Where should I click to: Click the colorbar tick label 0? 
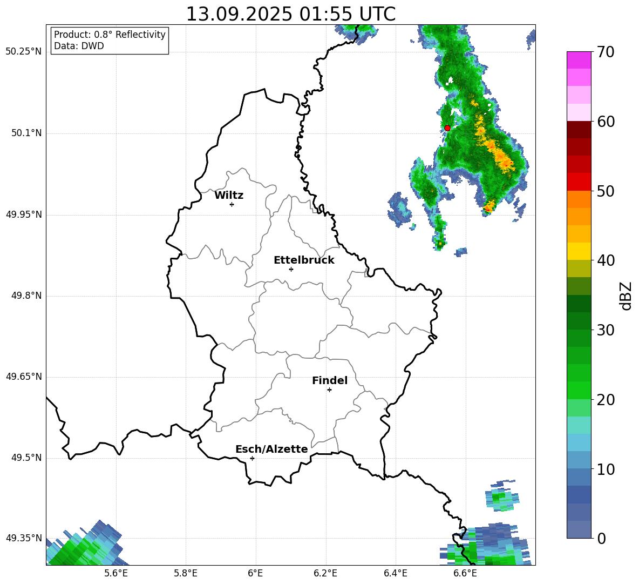point(601,538)
